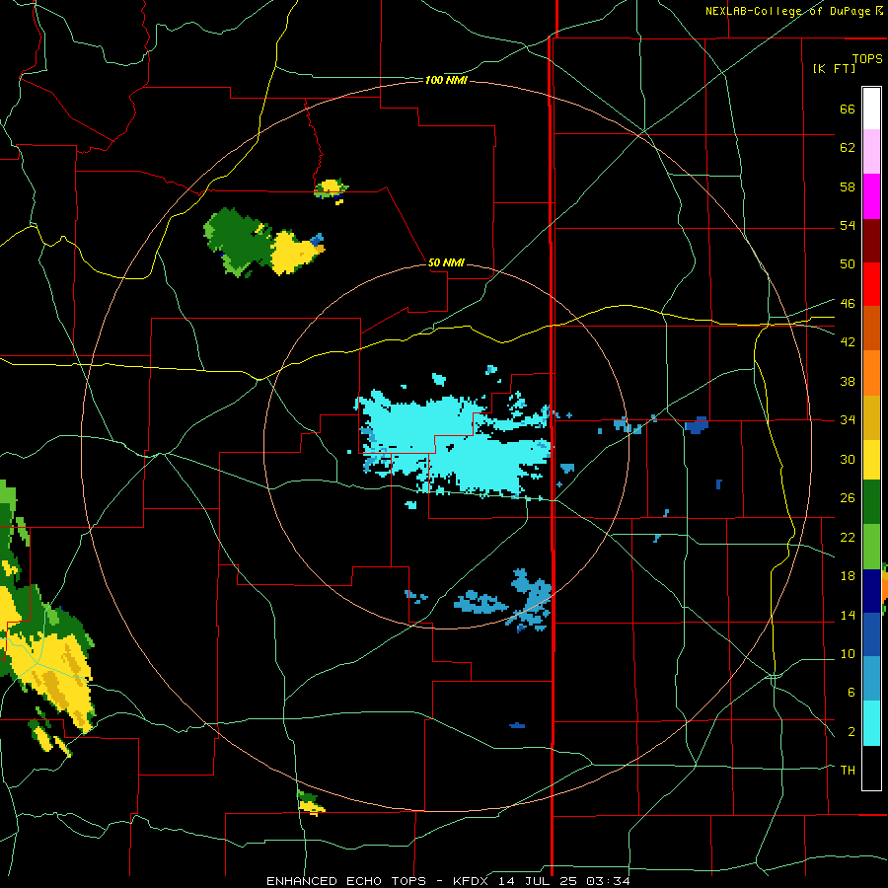888x888 pixels.
Task: Click the legend value 54
Action: [848, 225]
